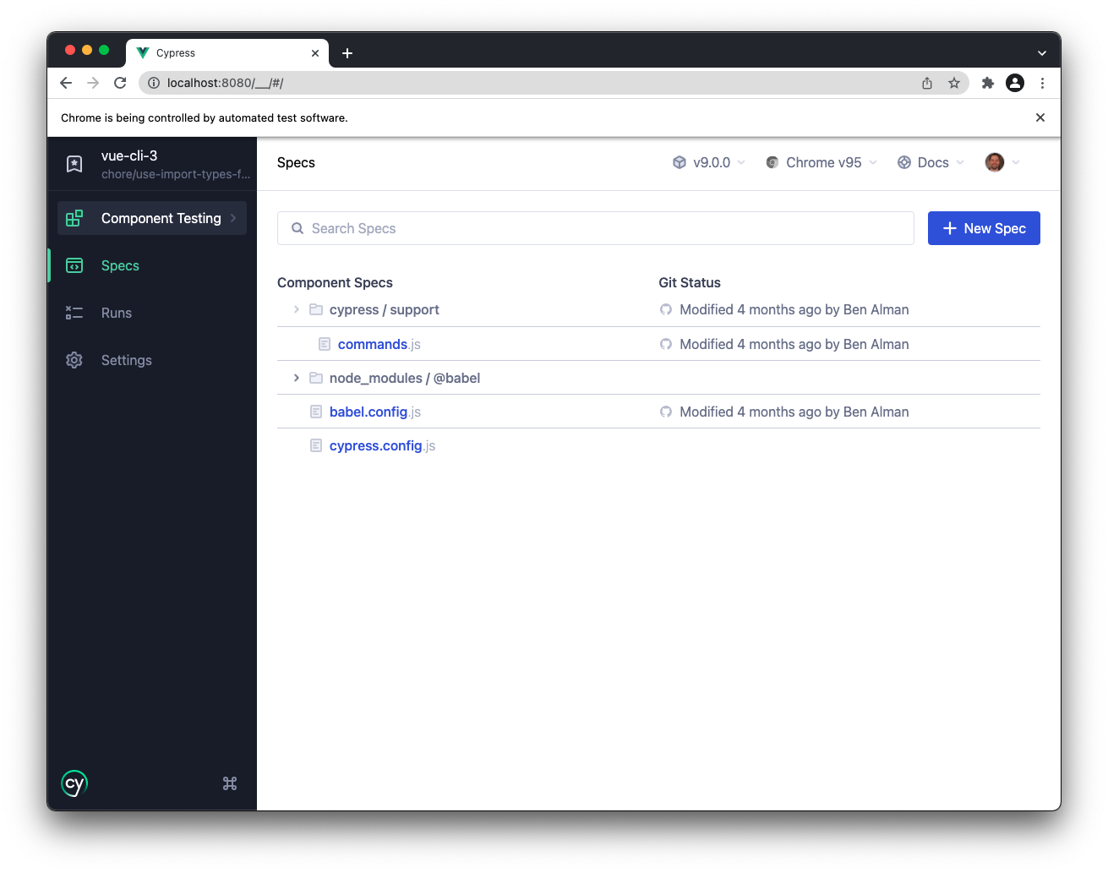Viewport: 1108px width, 873px height.
Task: Open the tab search dropdown arrow
Action: pos(1042,52)
